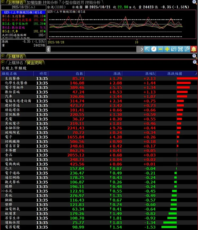198x230 pixels.
Task: Click the magnifier icon of 上櫃排名 panel bar
Action: coord(194,56)
